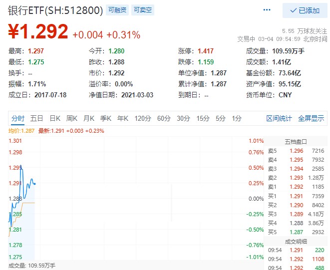
Task: Click the 全屏显示 link
Action: tap(311, 118)
